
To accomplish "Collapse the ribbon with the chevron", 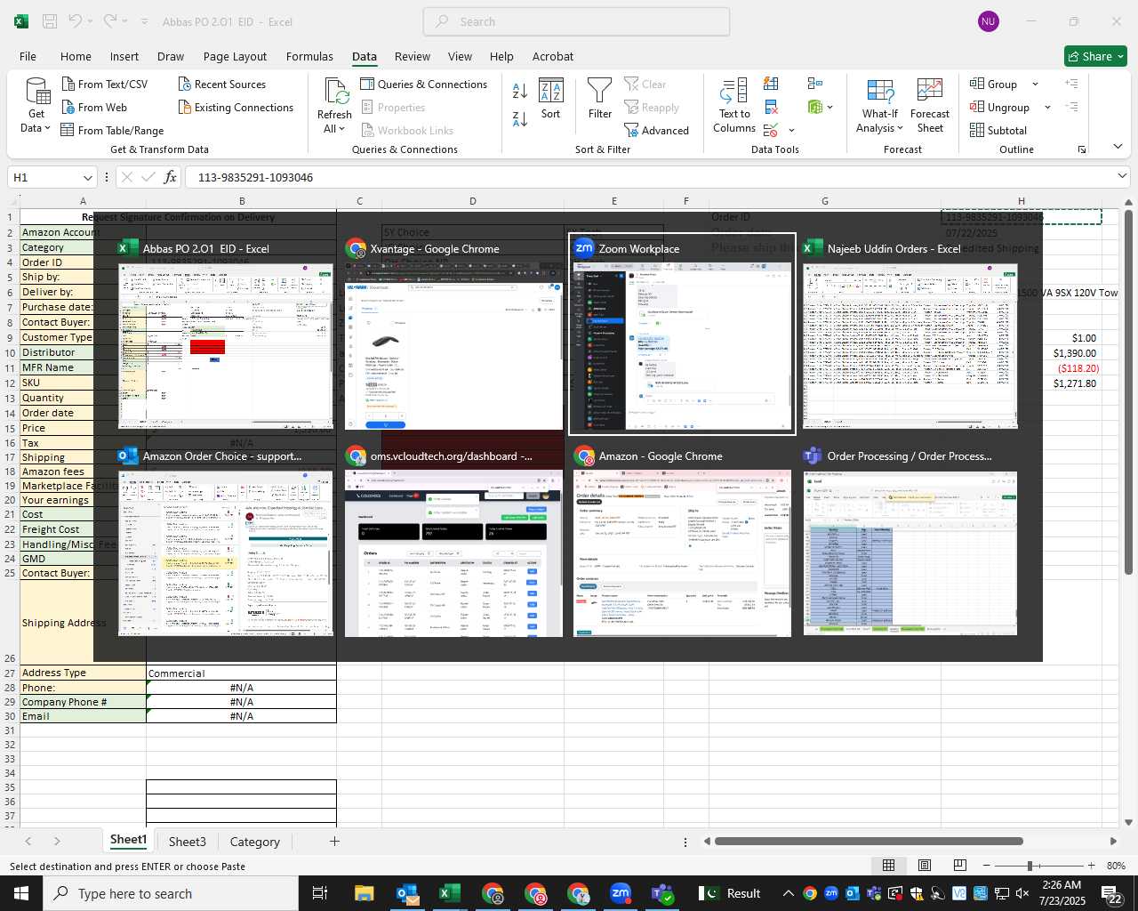I will point(1118,147).
